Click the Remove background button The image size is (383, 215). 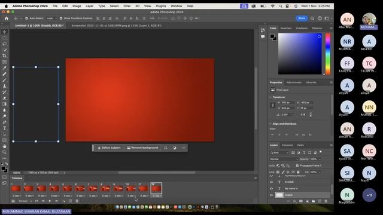click(142, 148)
